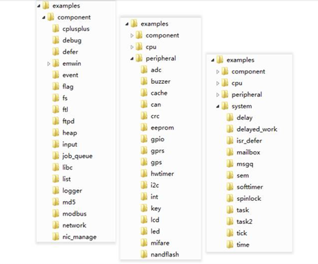Select the logger tree item
318x264 pixels.
(67, 191)
